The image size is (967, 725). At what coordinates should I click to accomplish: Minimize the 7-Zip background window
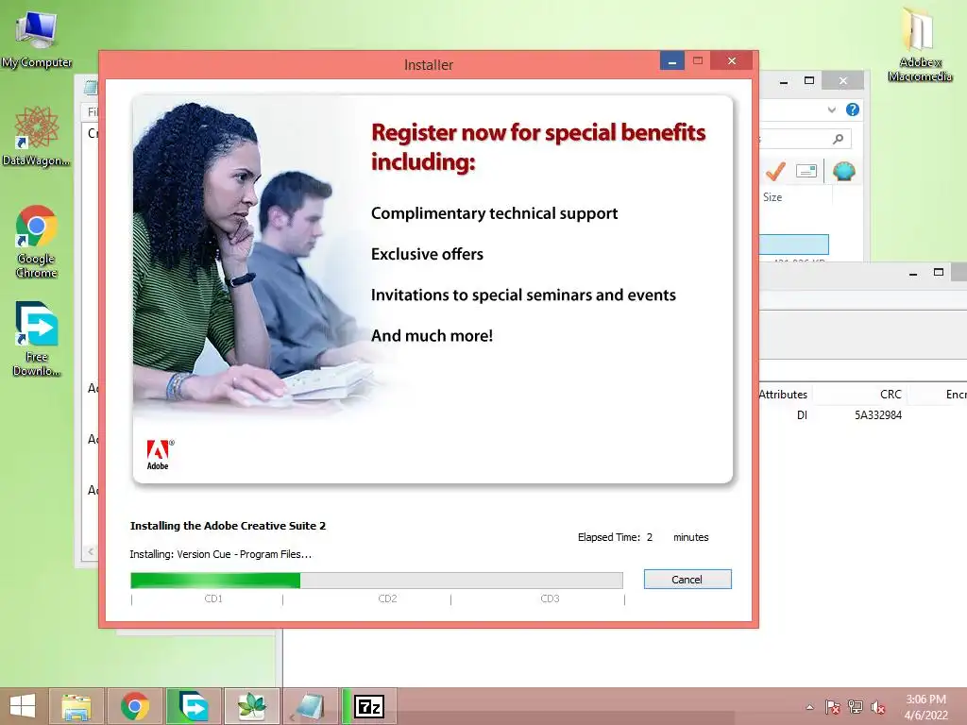[913, 273]
